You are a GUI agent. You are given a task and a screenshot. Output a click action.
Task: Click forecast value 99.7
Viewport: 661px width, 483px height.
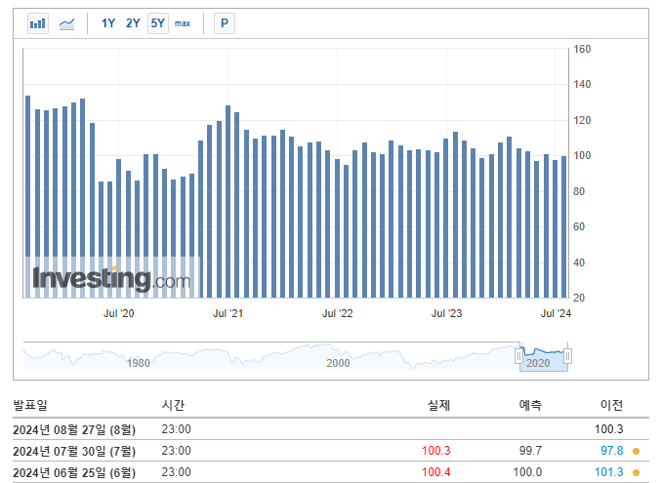point(530,451)
